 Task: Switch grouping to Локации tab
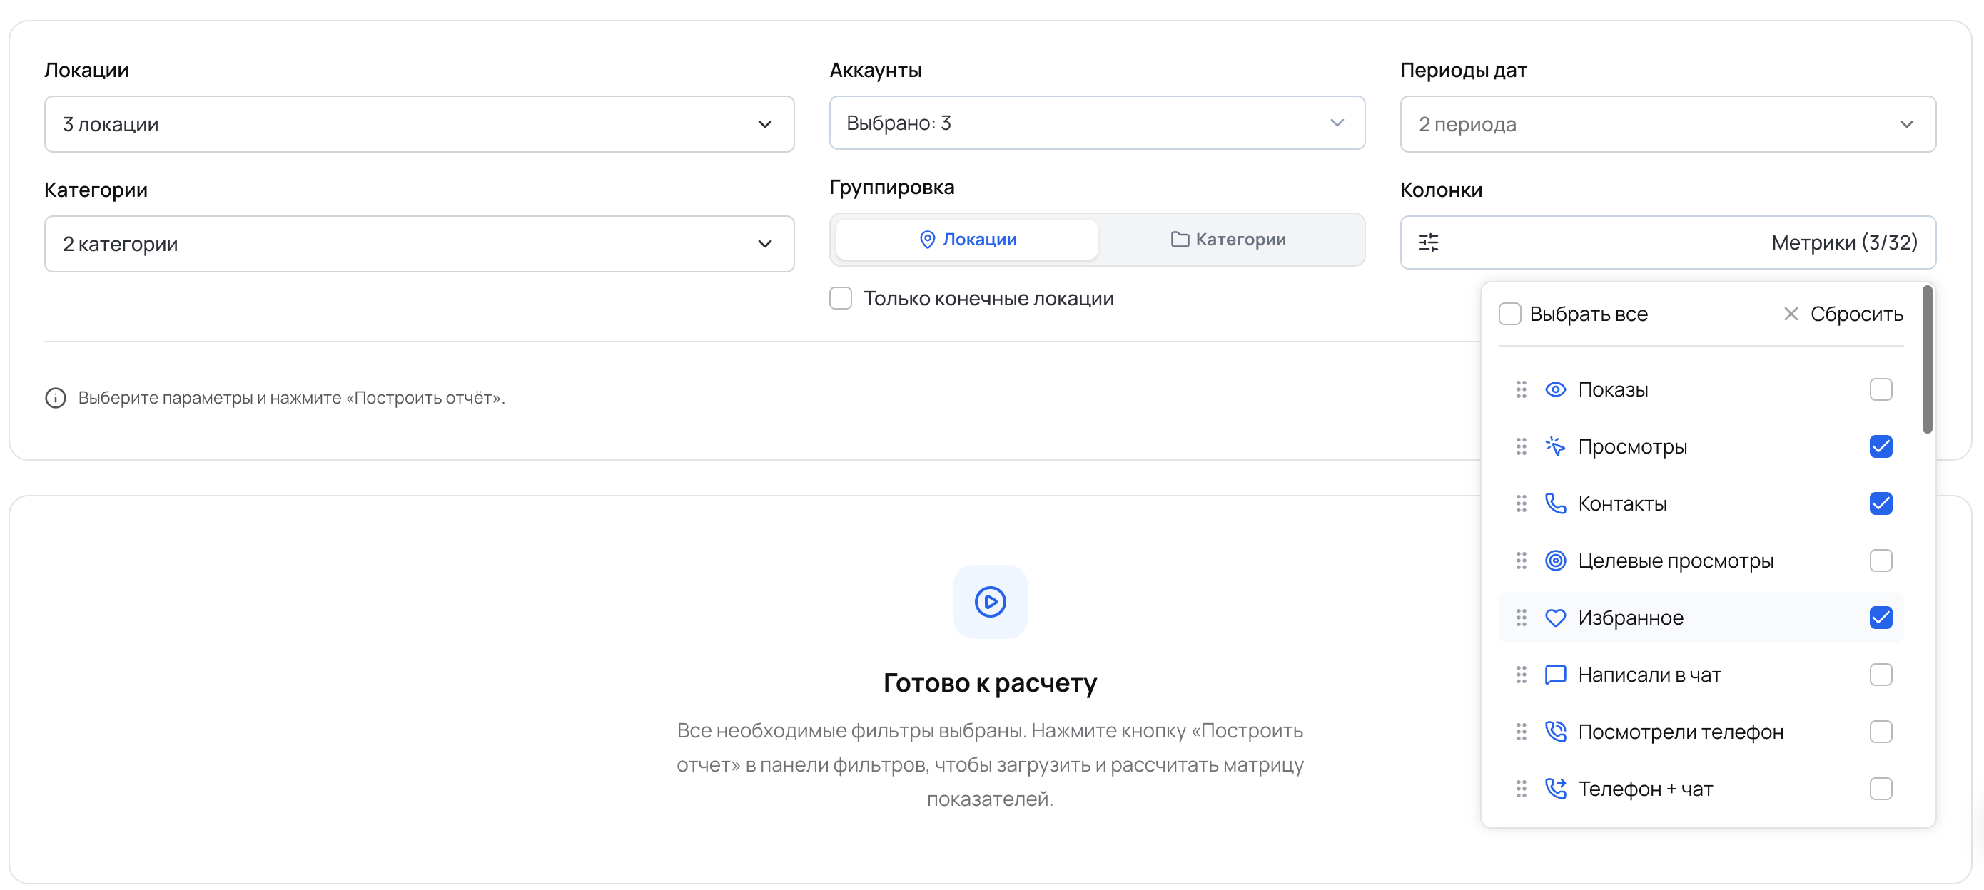click(x=966, y=240)
